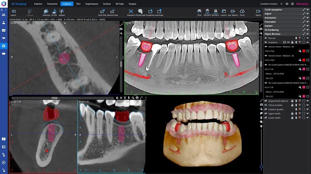The image size is (311, 174).
Task: Check the box for Generic Crown 46
Action: coord(308,51)
